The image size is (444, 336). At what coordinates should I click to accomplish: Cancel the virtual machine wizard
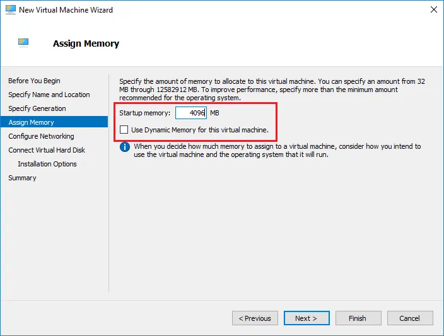click(410, 318)
